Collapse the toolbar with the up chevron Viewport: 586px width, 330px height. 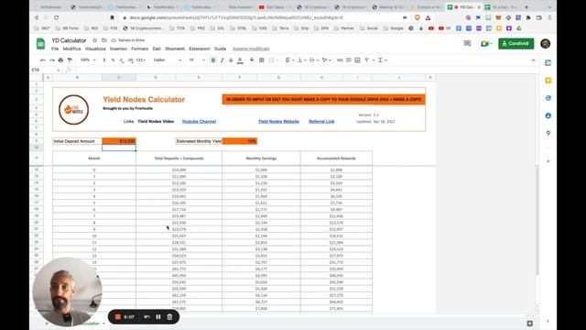click(x=533, y=60)
